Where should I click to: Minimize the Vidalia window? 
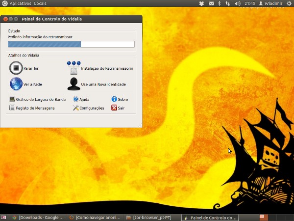(11, 19)
